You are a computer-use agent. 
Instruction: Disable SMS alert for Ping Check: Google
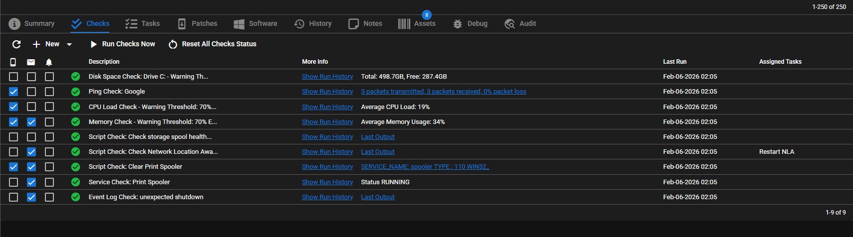click(13, 92)
